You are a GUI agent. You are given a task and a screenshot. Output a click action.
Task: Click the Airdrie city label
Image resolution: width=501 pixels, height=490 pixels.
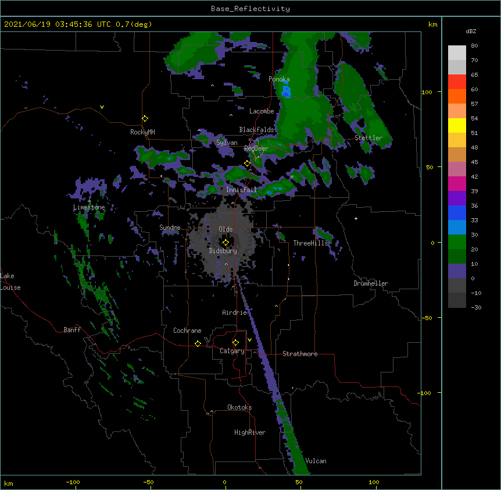235,313
